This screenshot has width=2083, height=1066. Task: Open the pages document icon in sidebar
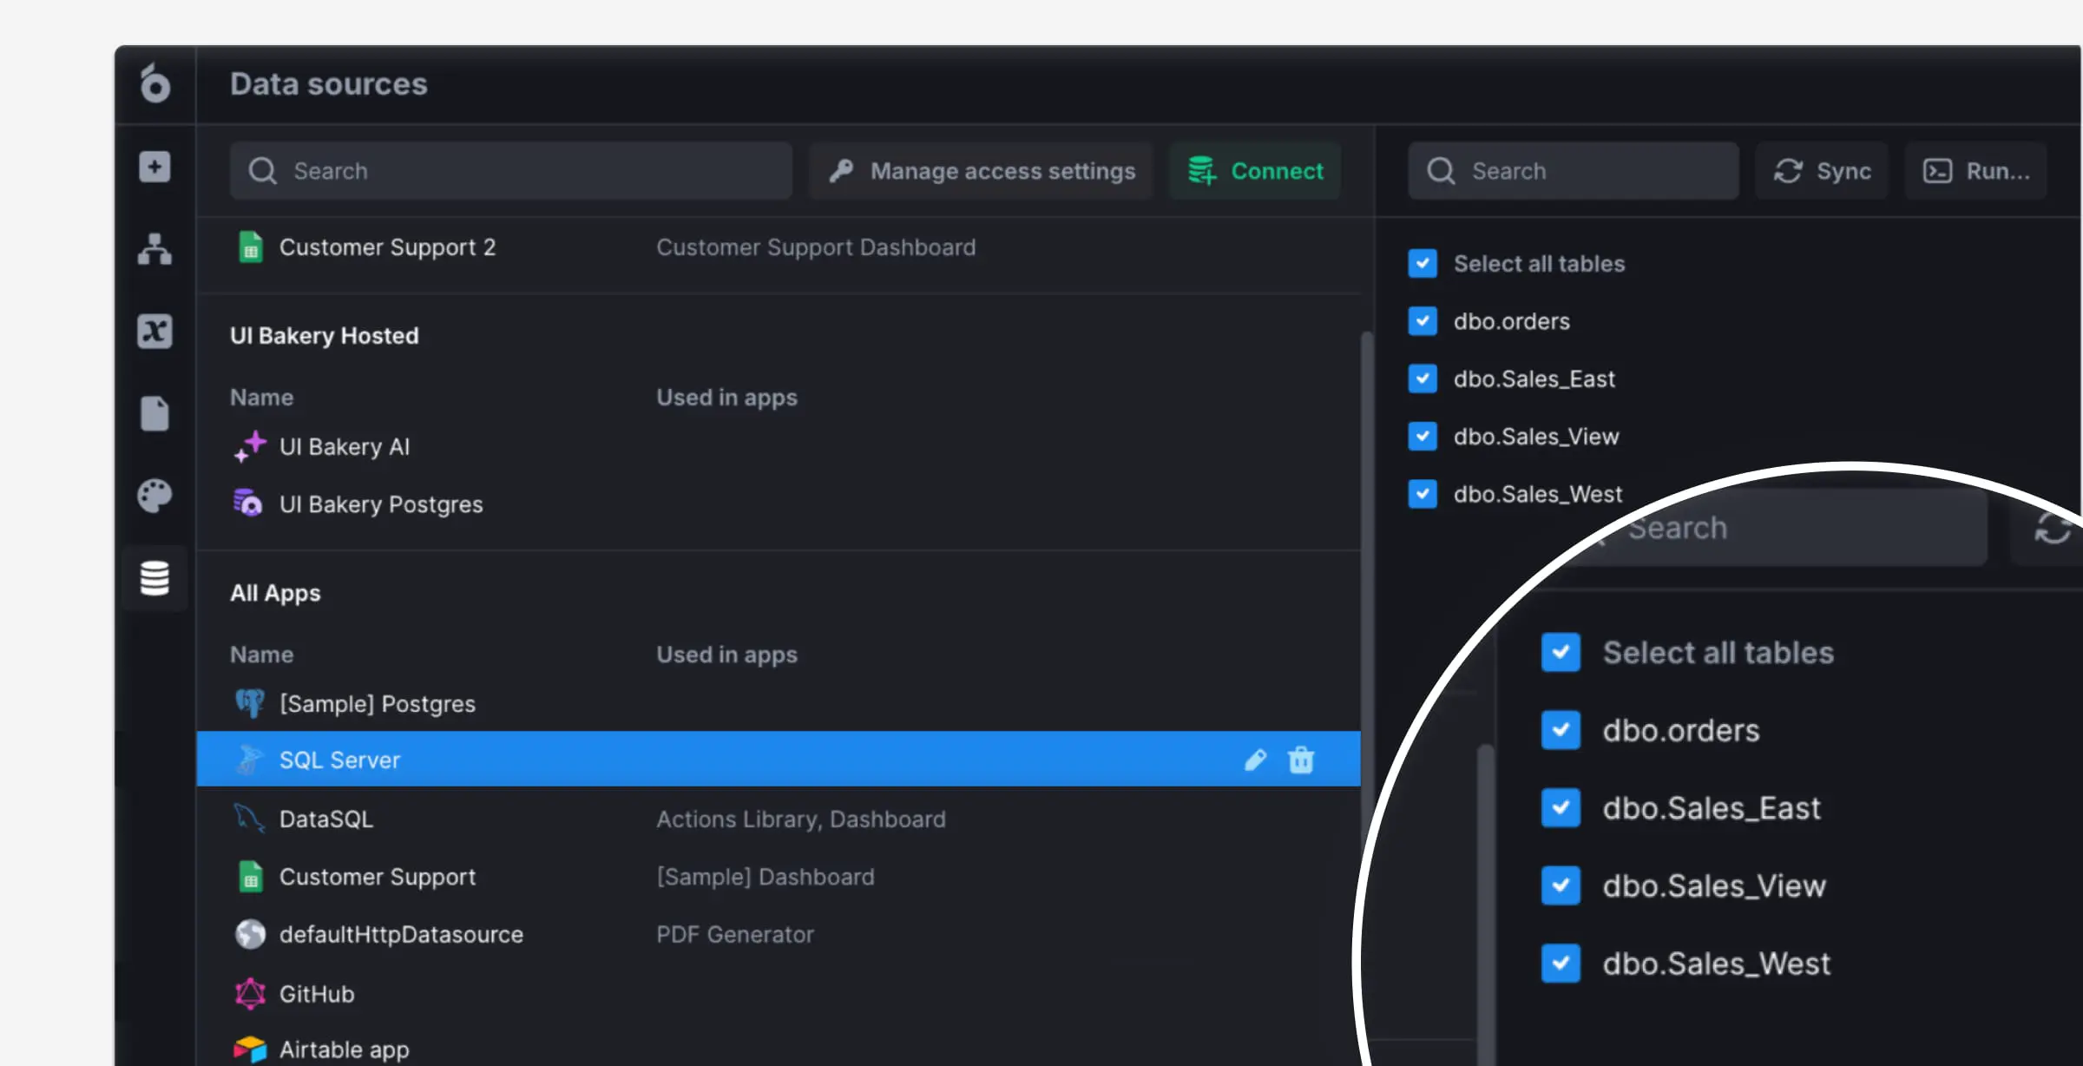click(x=154, y=413)
